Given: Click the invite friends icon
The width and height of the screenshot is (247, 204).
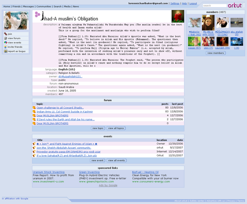Looking at the screenshot, I should [6, 47].
